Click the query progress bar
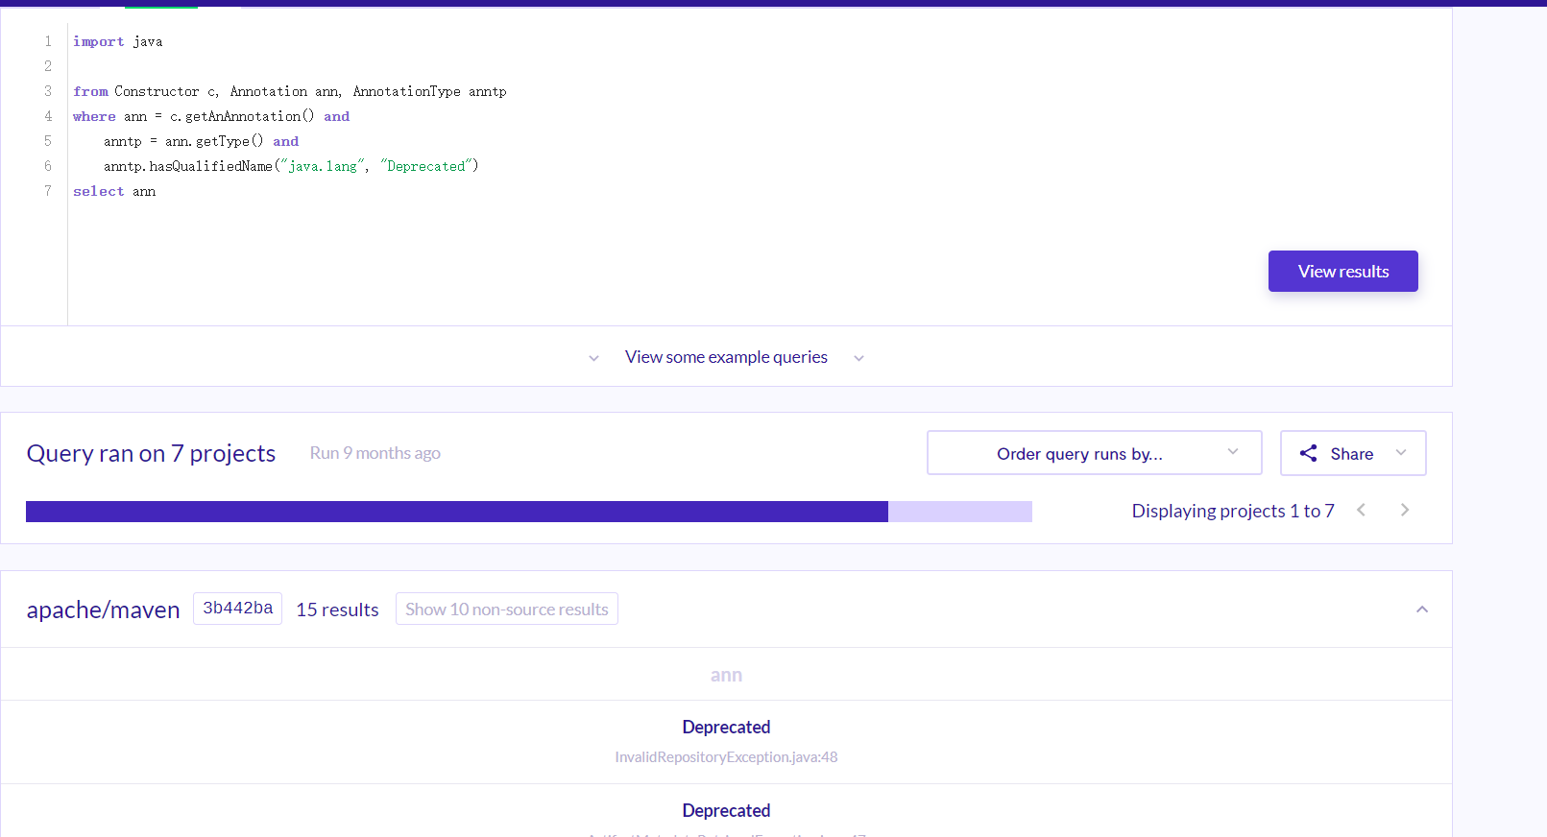 (529, 512)
